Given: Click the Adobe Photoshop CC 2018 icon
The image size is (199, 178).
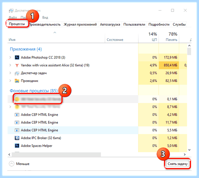Looking at the screenshot, I should (x=17, y=57).
